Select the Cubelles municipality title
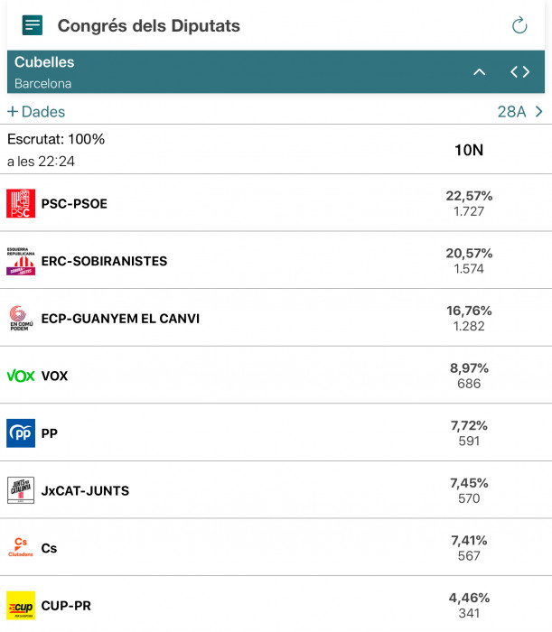Viewport: 552px width, 632px height. tap(44, 62)
